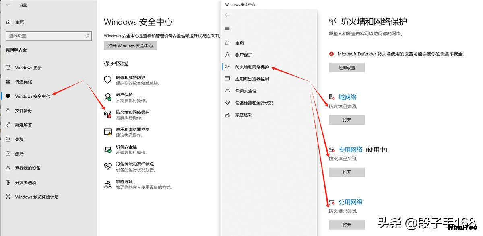This screenshot has height=236, width=483.
Task: Toggle hamburger menu in Windows 安全中心
Action: point(227,29)
